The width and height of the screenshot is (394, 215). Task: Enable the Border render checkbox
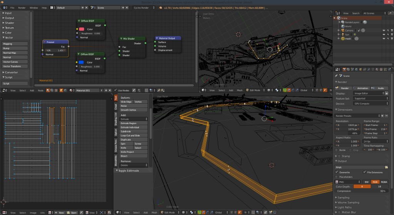(337, 150)
